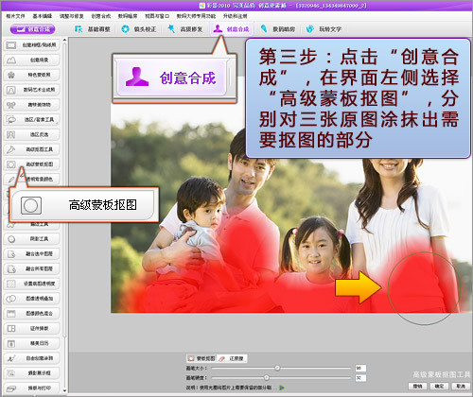Select the 选区/套索 selection lasso tool

pyautogui.click(x=31, y=120)
